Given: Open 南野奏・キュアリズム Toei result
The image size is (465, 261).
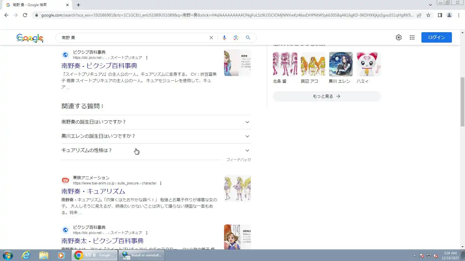Looking at the screenshot, I should pos(93,191).
